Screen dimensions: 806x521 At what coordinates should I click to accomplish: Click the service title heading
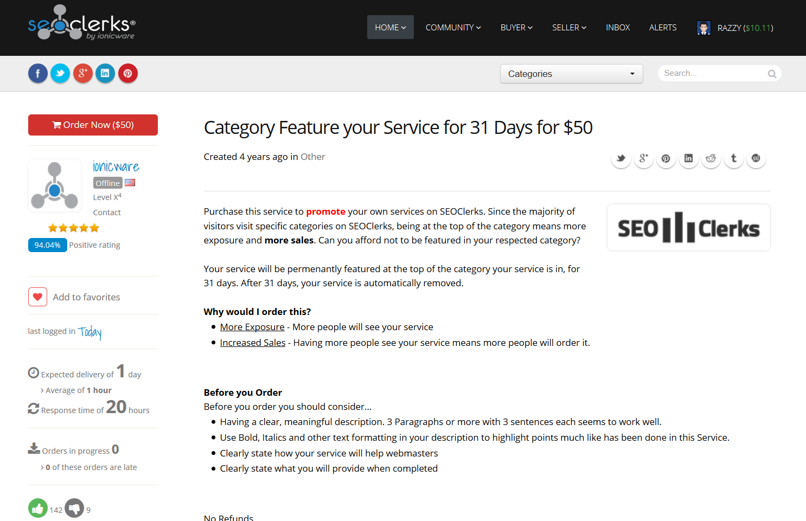click(398, 127)
